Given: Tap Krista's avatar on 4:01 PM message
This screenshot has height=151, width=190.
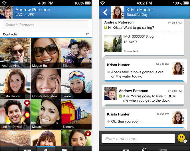Looking at the screenshot, I should click(x=178, y=118).
